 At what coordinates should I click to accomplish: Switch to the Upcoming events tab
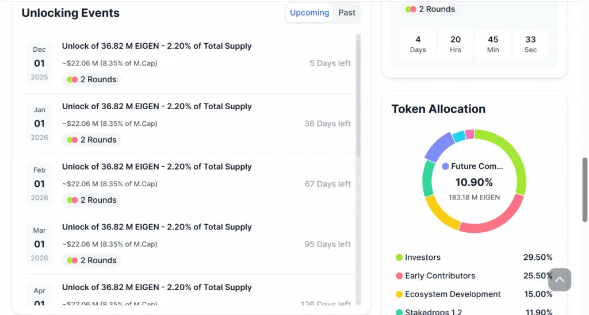click(x=309, y=13)
